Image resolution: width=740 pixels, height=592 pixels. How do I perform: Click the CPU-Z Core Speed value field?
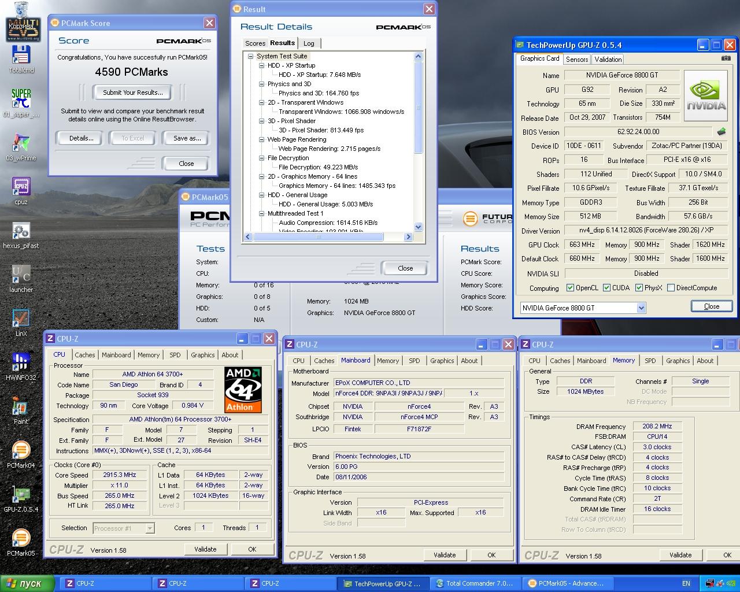[x=120, y=475]
